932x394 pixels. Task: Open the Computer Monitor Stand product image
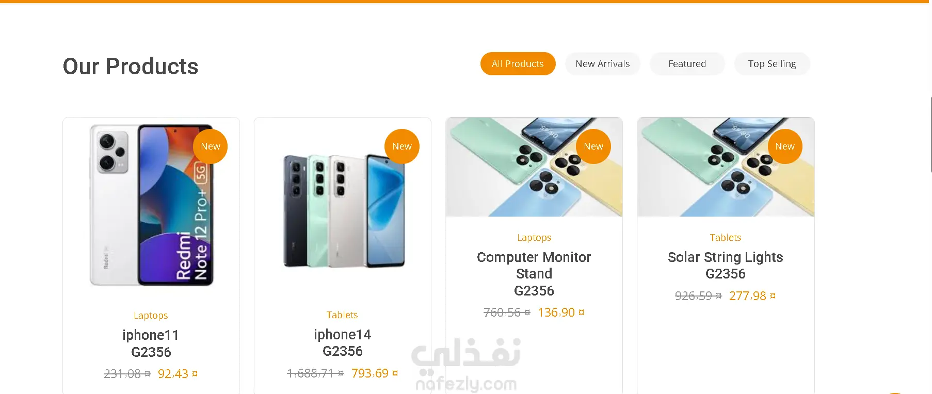point(534,167)
